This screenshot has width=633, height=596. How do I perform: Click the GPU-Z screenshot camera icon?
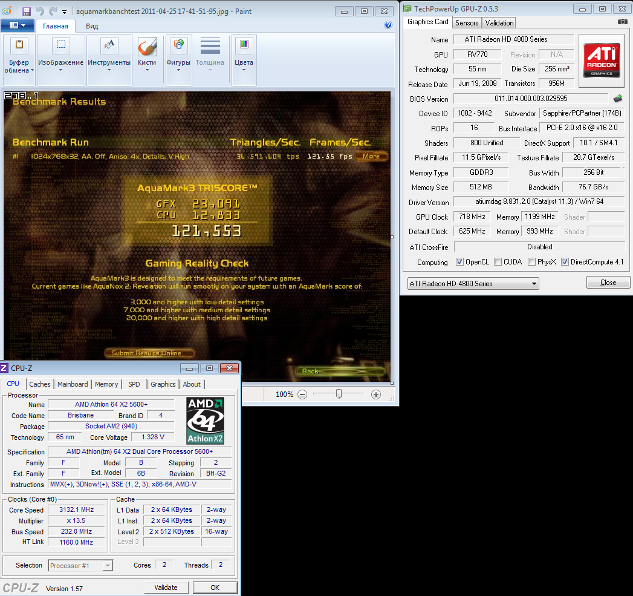click(x=623, y=22)
